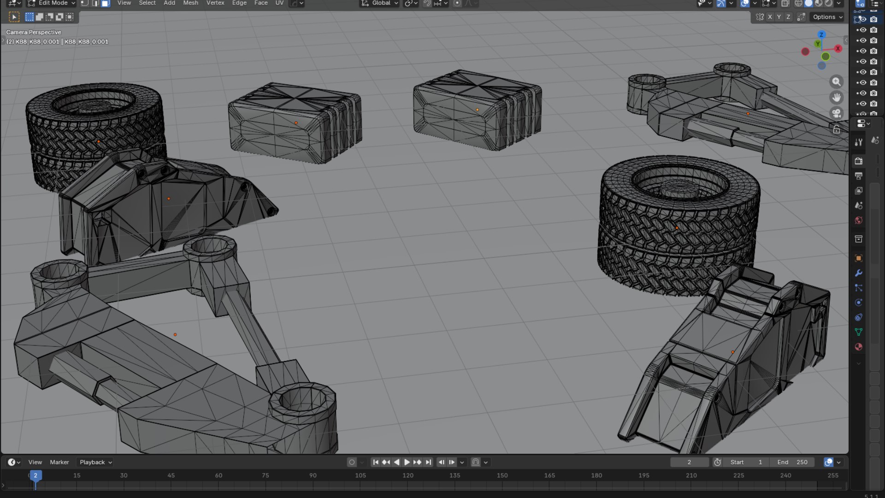Hide the first dotted outliner row eye
Image resolution: width=885 pixels, height=498 pixels.
click(863, 30)
